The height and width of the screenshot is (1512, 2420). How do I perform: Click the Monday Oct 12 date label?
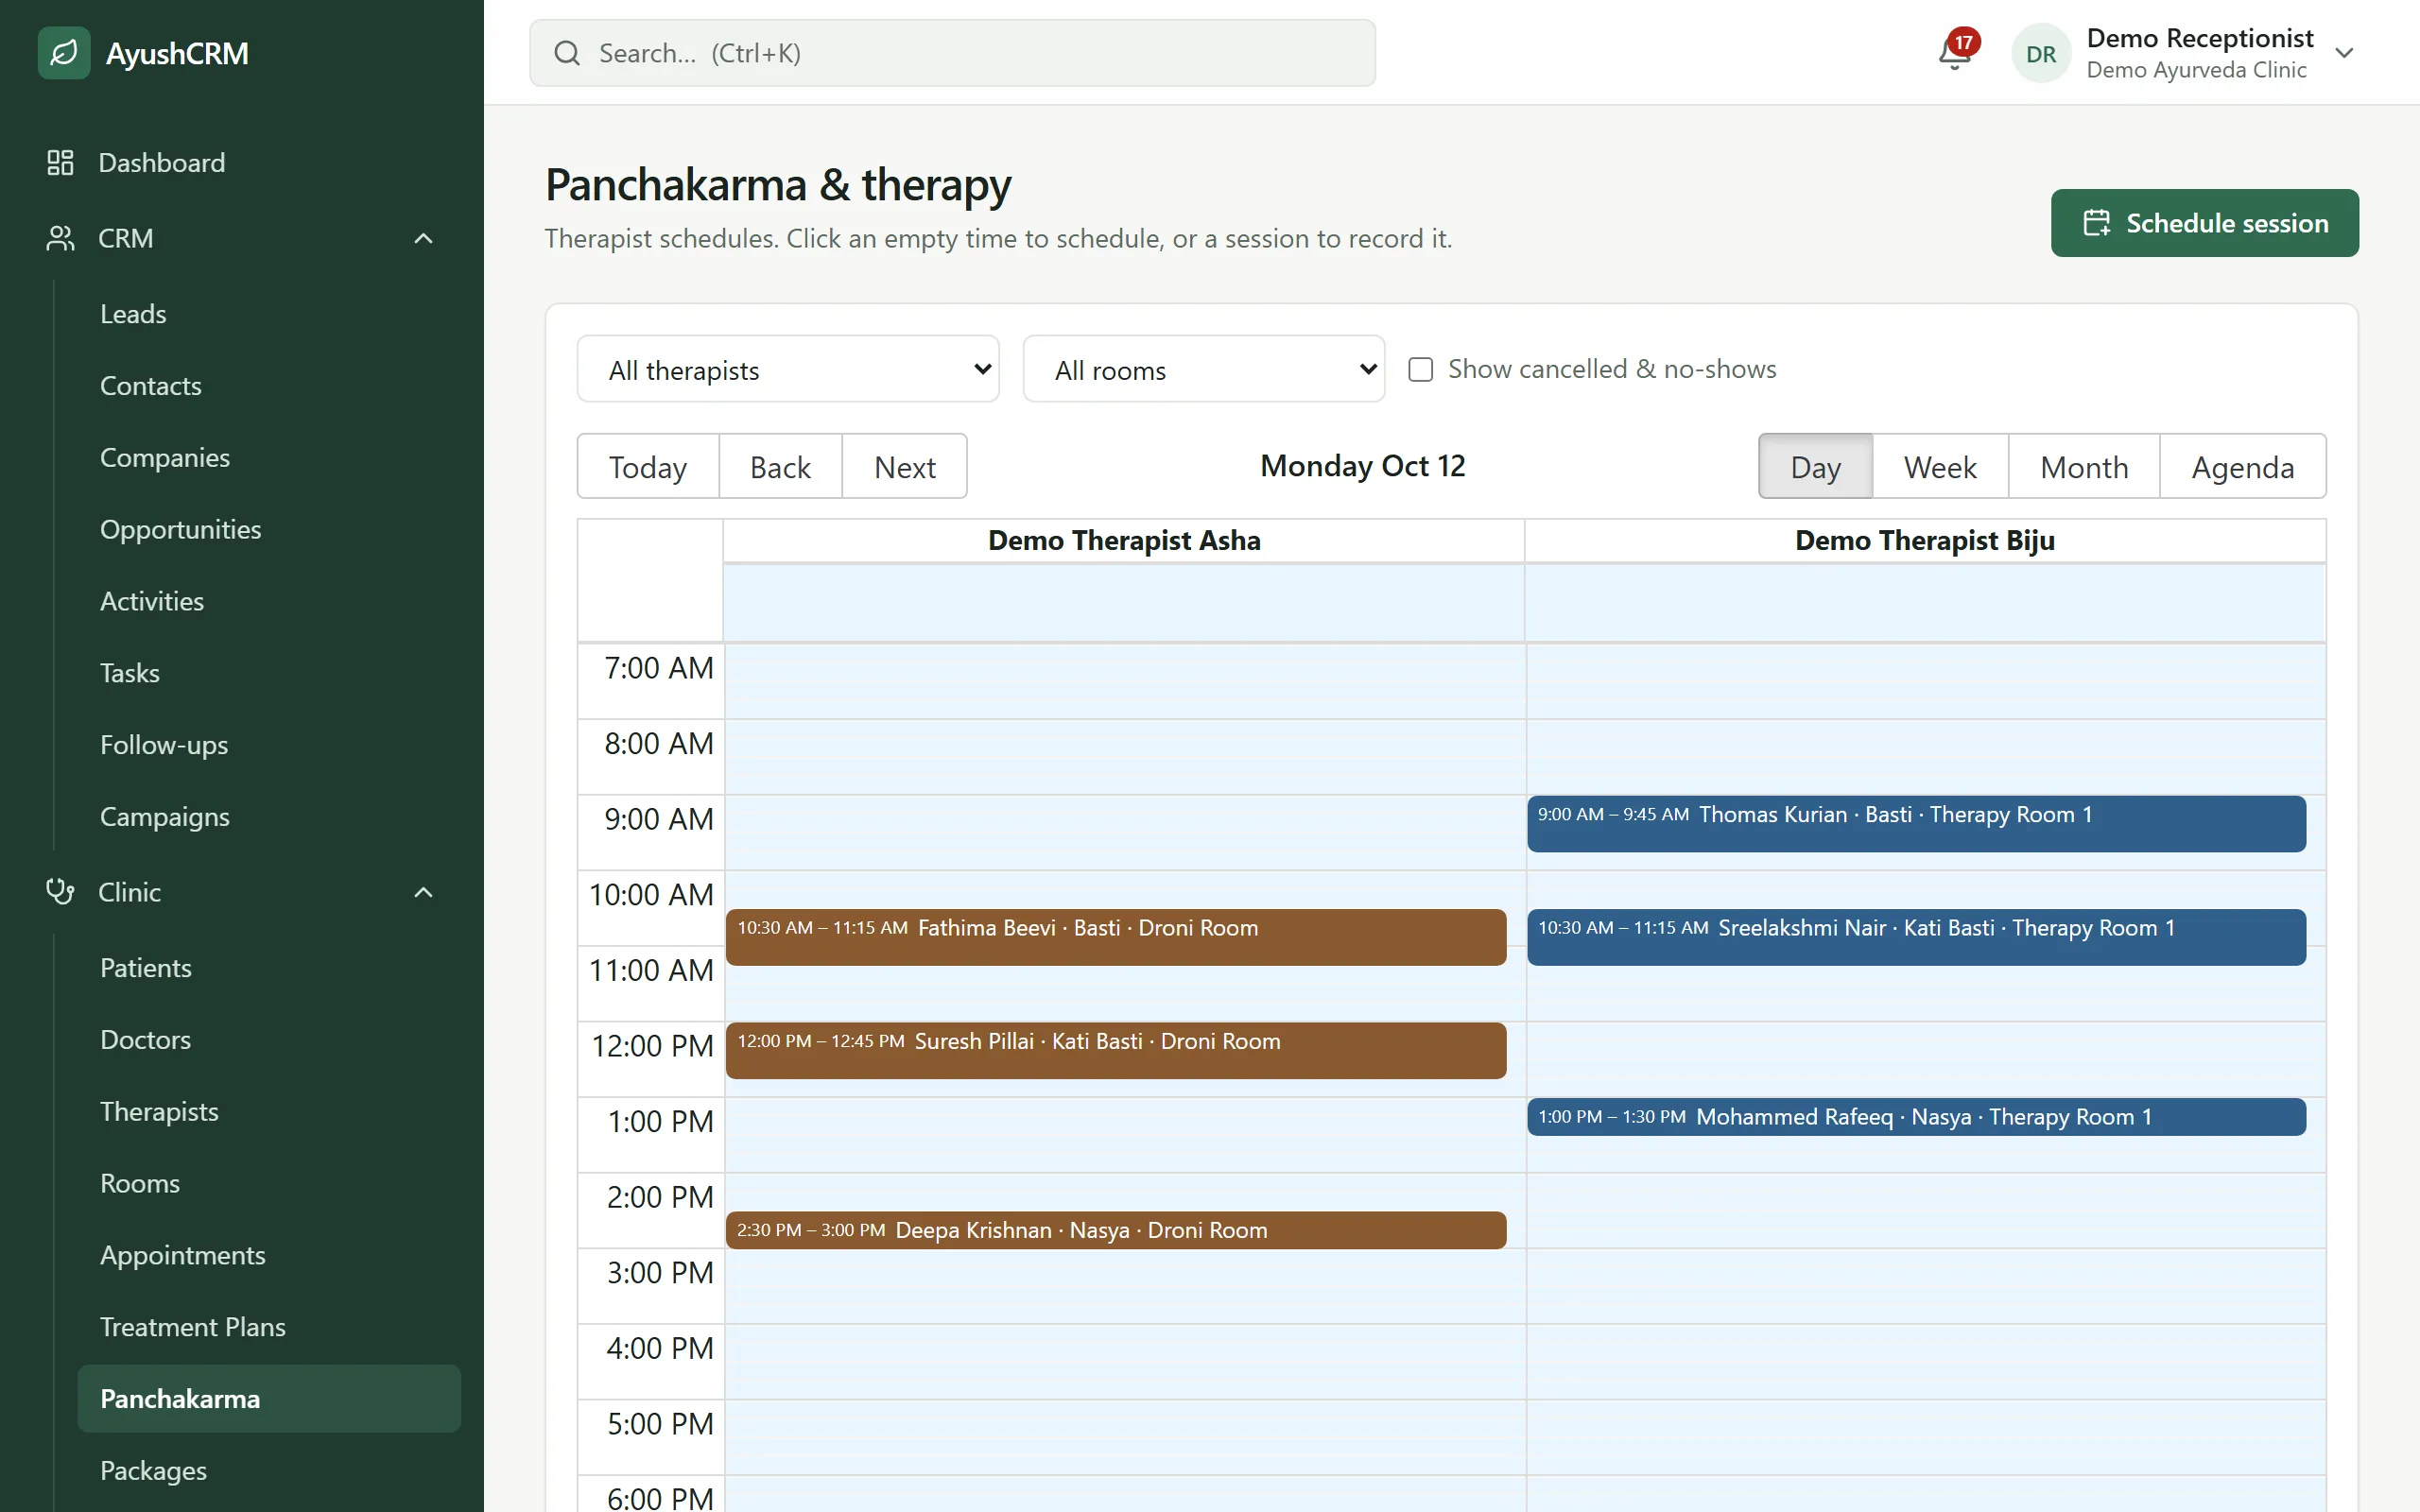[x=1362, y=466]
